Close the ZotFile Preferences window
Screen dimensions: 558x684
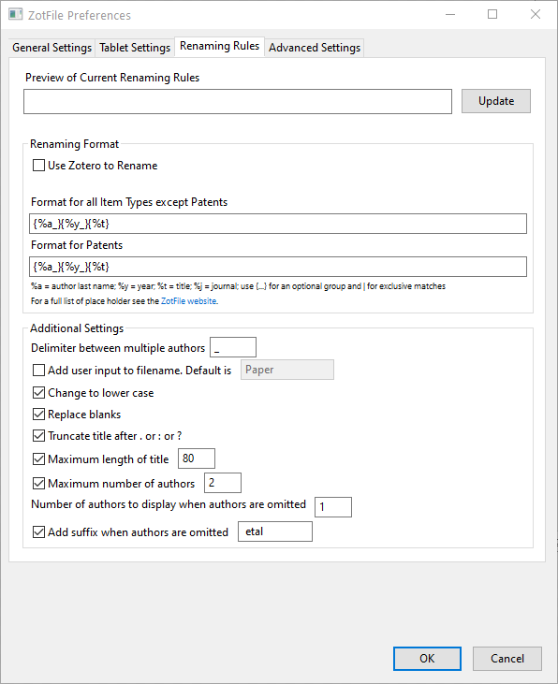(x=536, y=14)
